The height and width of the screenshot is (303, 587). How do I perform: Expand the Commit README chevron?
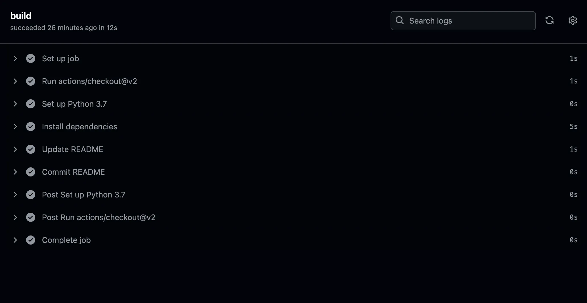pos(15,172)
